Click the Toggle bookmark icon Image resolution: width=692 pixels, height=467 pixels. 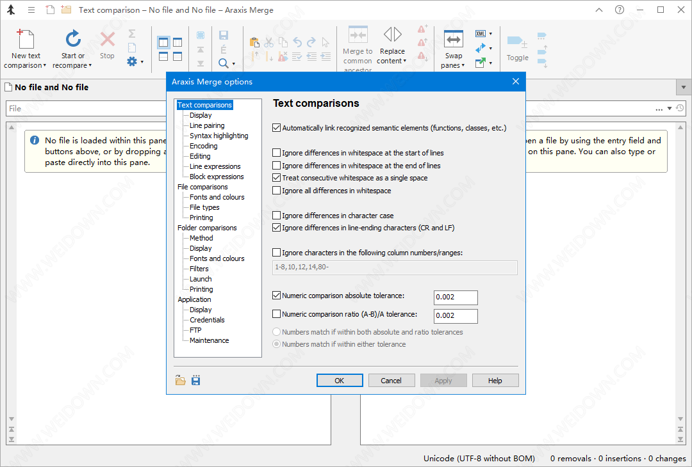point(517,42)
